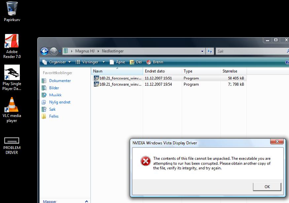Viewport: 289px width, 203px height.
Task: Click the 71 798 kB size cell
Action: (236, 84)
